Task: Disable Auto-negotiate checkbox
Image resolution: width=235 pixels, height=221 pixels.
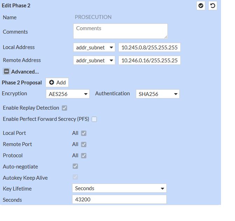Action: coord(75,166)
